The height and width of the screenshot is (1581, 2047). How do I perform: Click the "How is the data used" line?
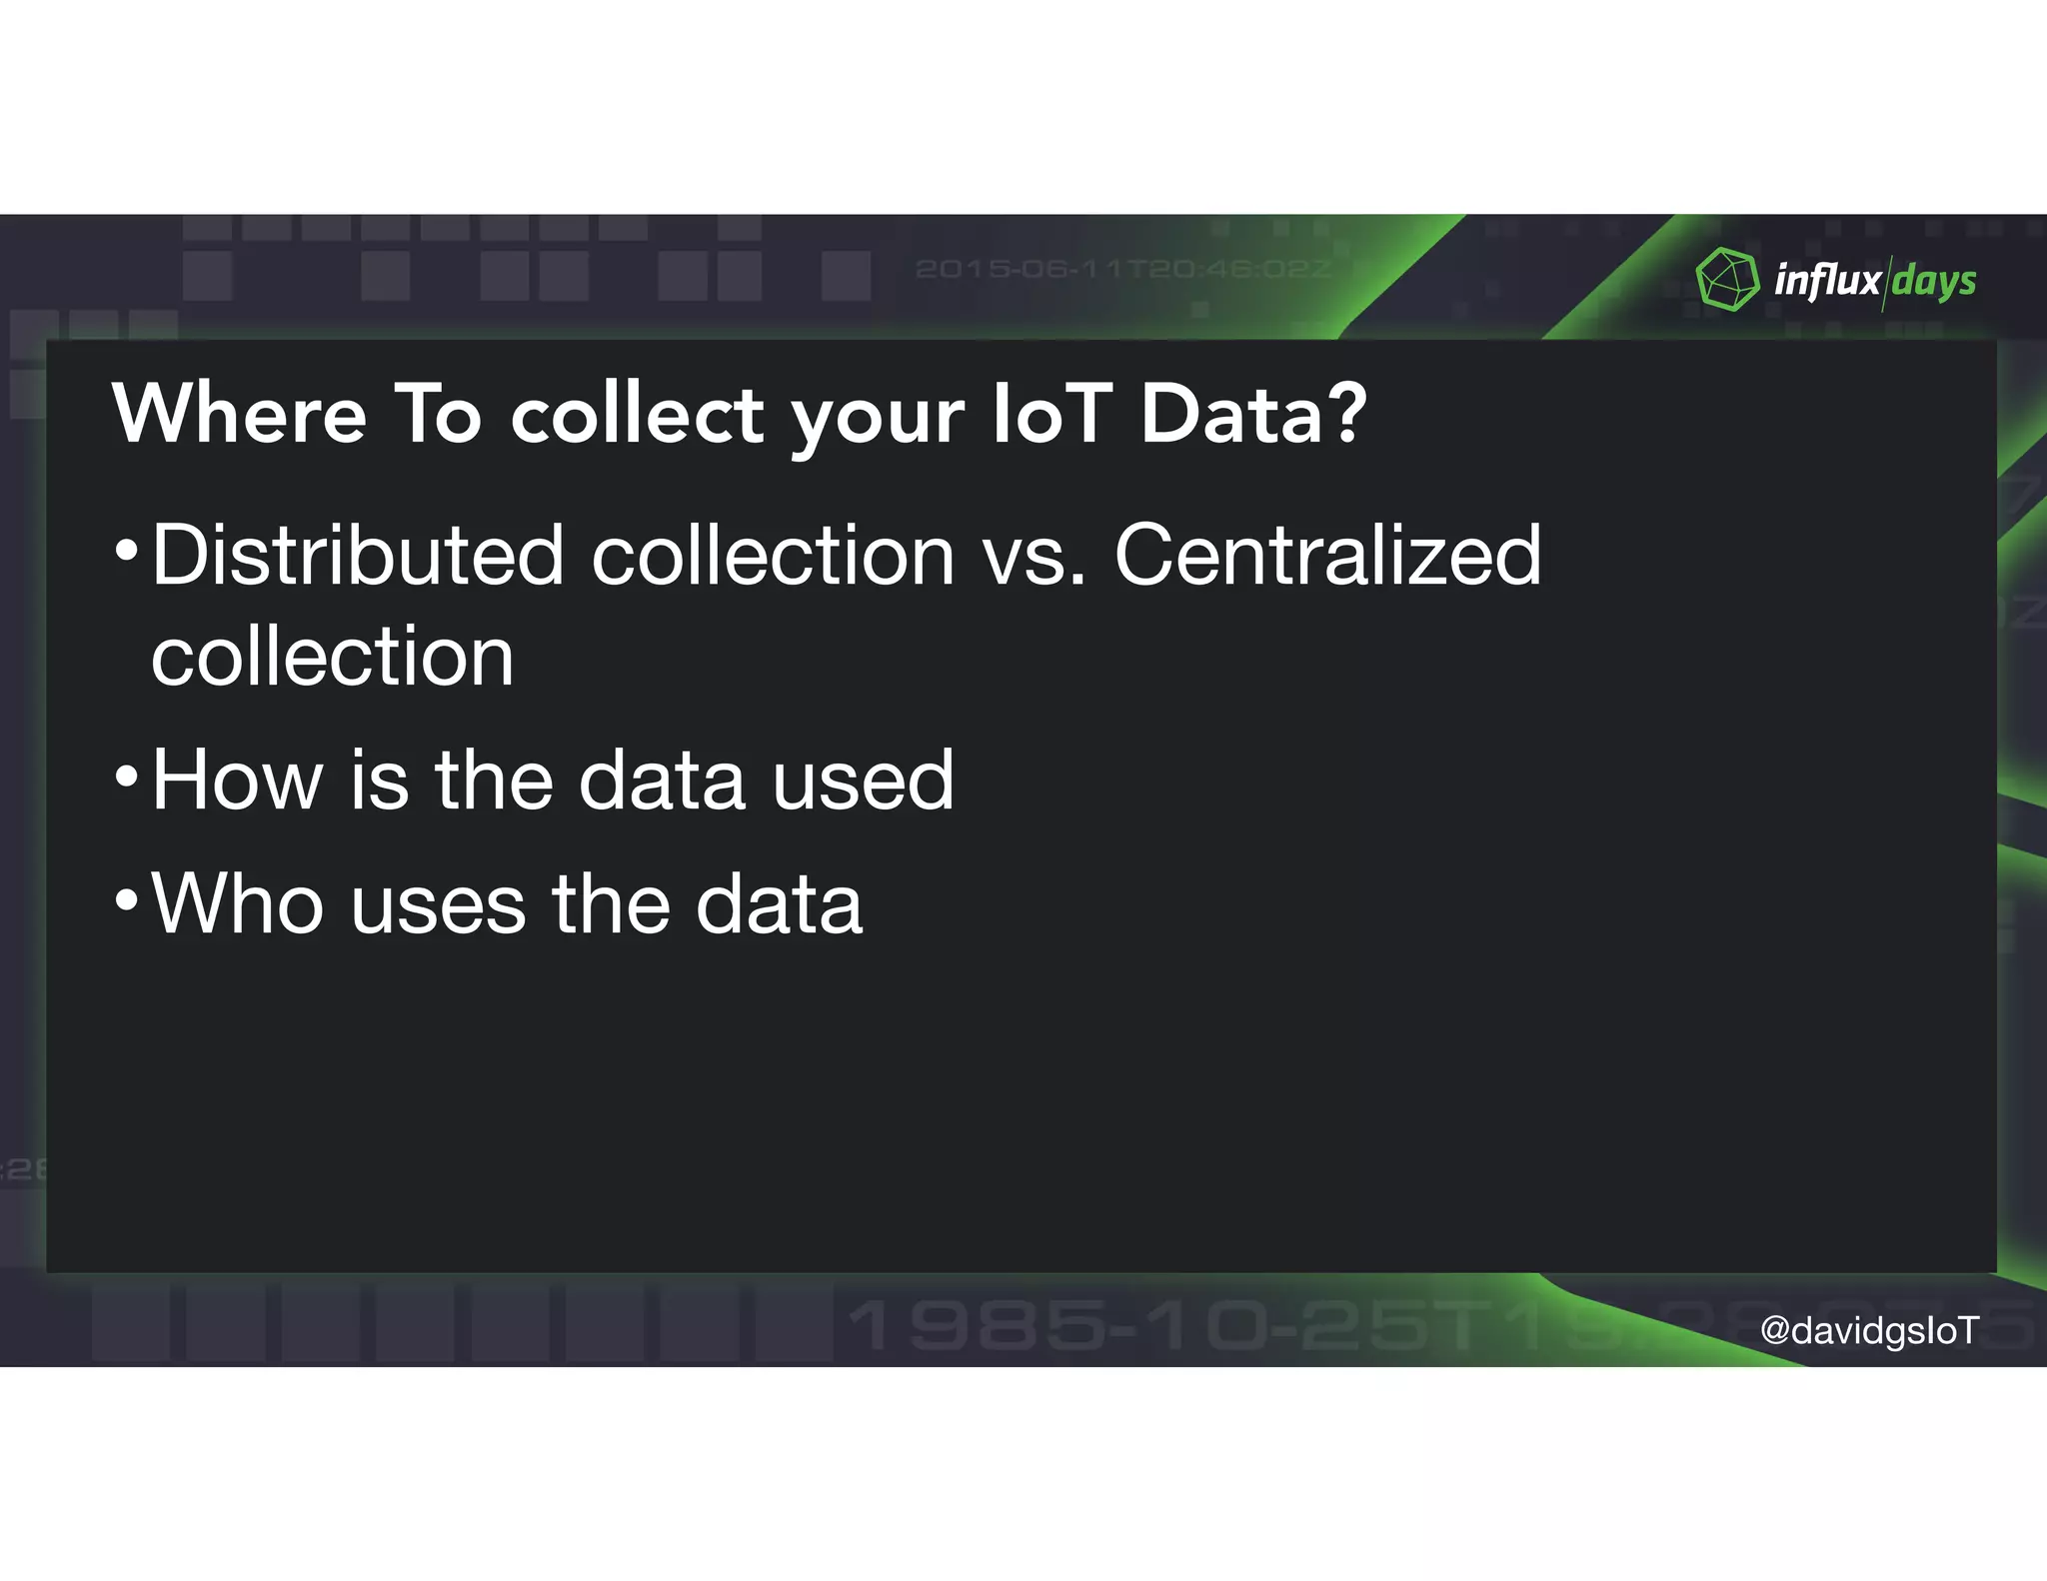(x=553, y=780)
